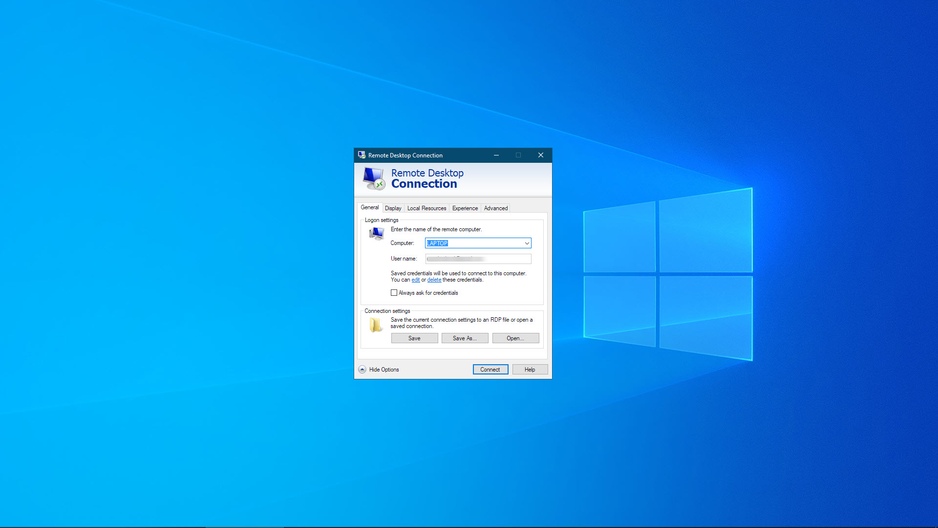Click the Computer name input field
The height and width of the screenshot is (528, 938).
coord(478,243)
